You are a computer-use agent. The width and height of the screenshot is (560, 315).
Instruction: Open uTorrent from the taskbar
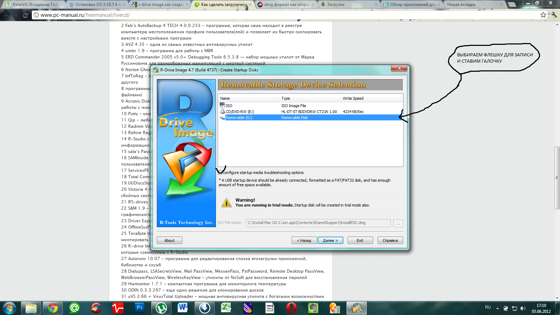[x=161, y=308]
